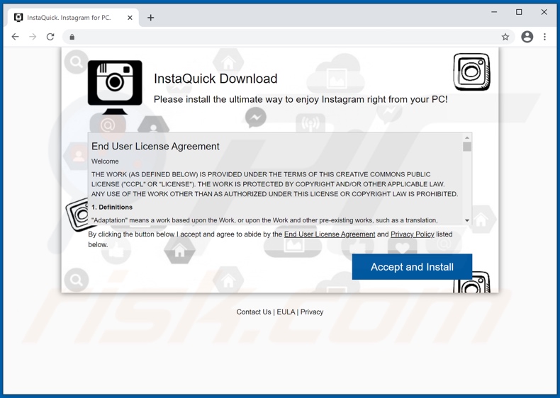Click the Accept and Install button
Viewport: 560px width, 398px height.
click(412, 267)
